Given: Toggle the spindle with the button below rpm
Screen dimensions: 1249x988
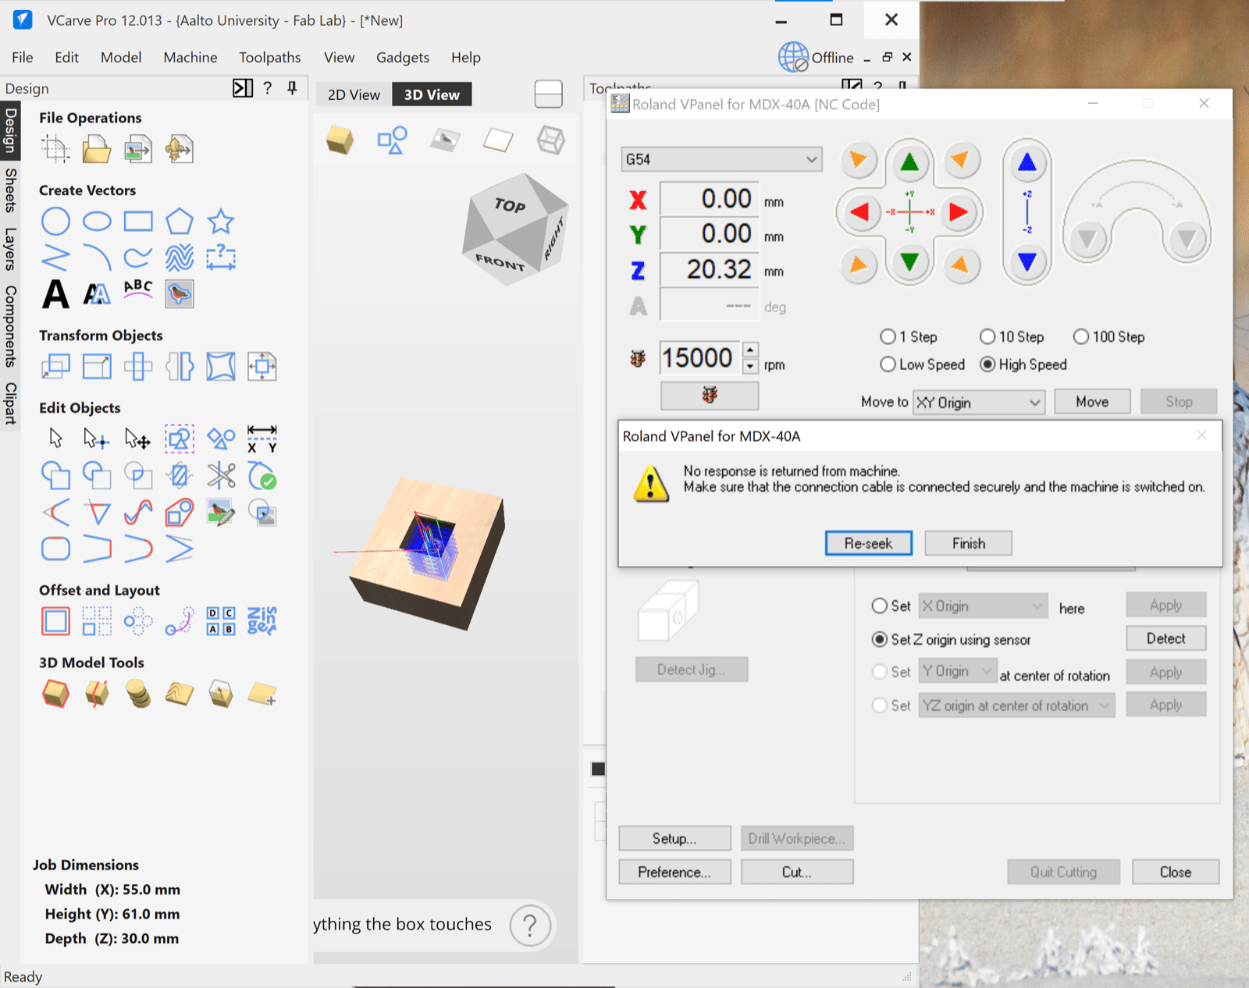Looking at the screenshot, I should [710, 395].
